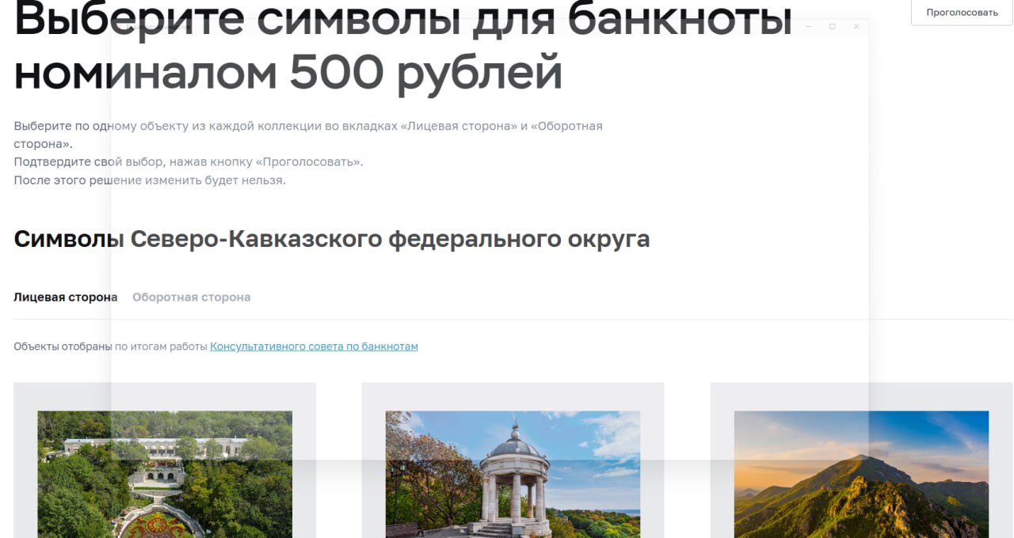The height and width of the screenshot is (538, 1014).
Task: Click the line starting Подтвердите свой выбор
Action: 188,162
